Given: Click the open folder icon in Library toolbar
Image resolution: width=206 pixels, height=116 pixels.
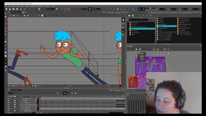Looking at the screenshot, I should pyautogui.click(x=129, y=15).
